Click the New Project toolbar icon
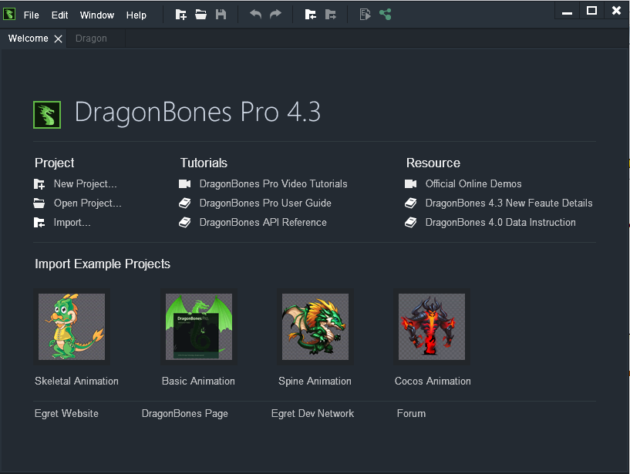The image size is (630, 474). [x=180, y=15]
